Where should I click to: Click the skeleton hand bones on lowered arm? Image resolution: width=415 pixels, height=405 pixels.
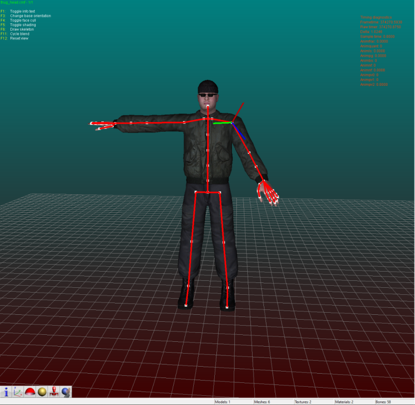(268, 193)
